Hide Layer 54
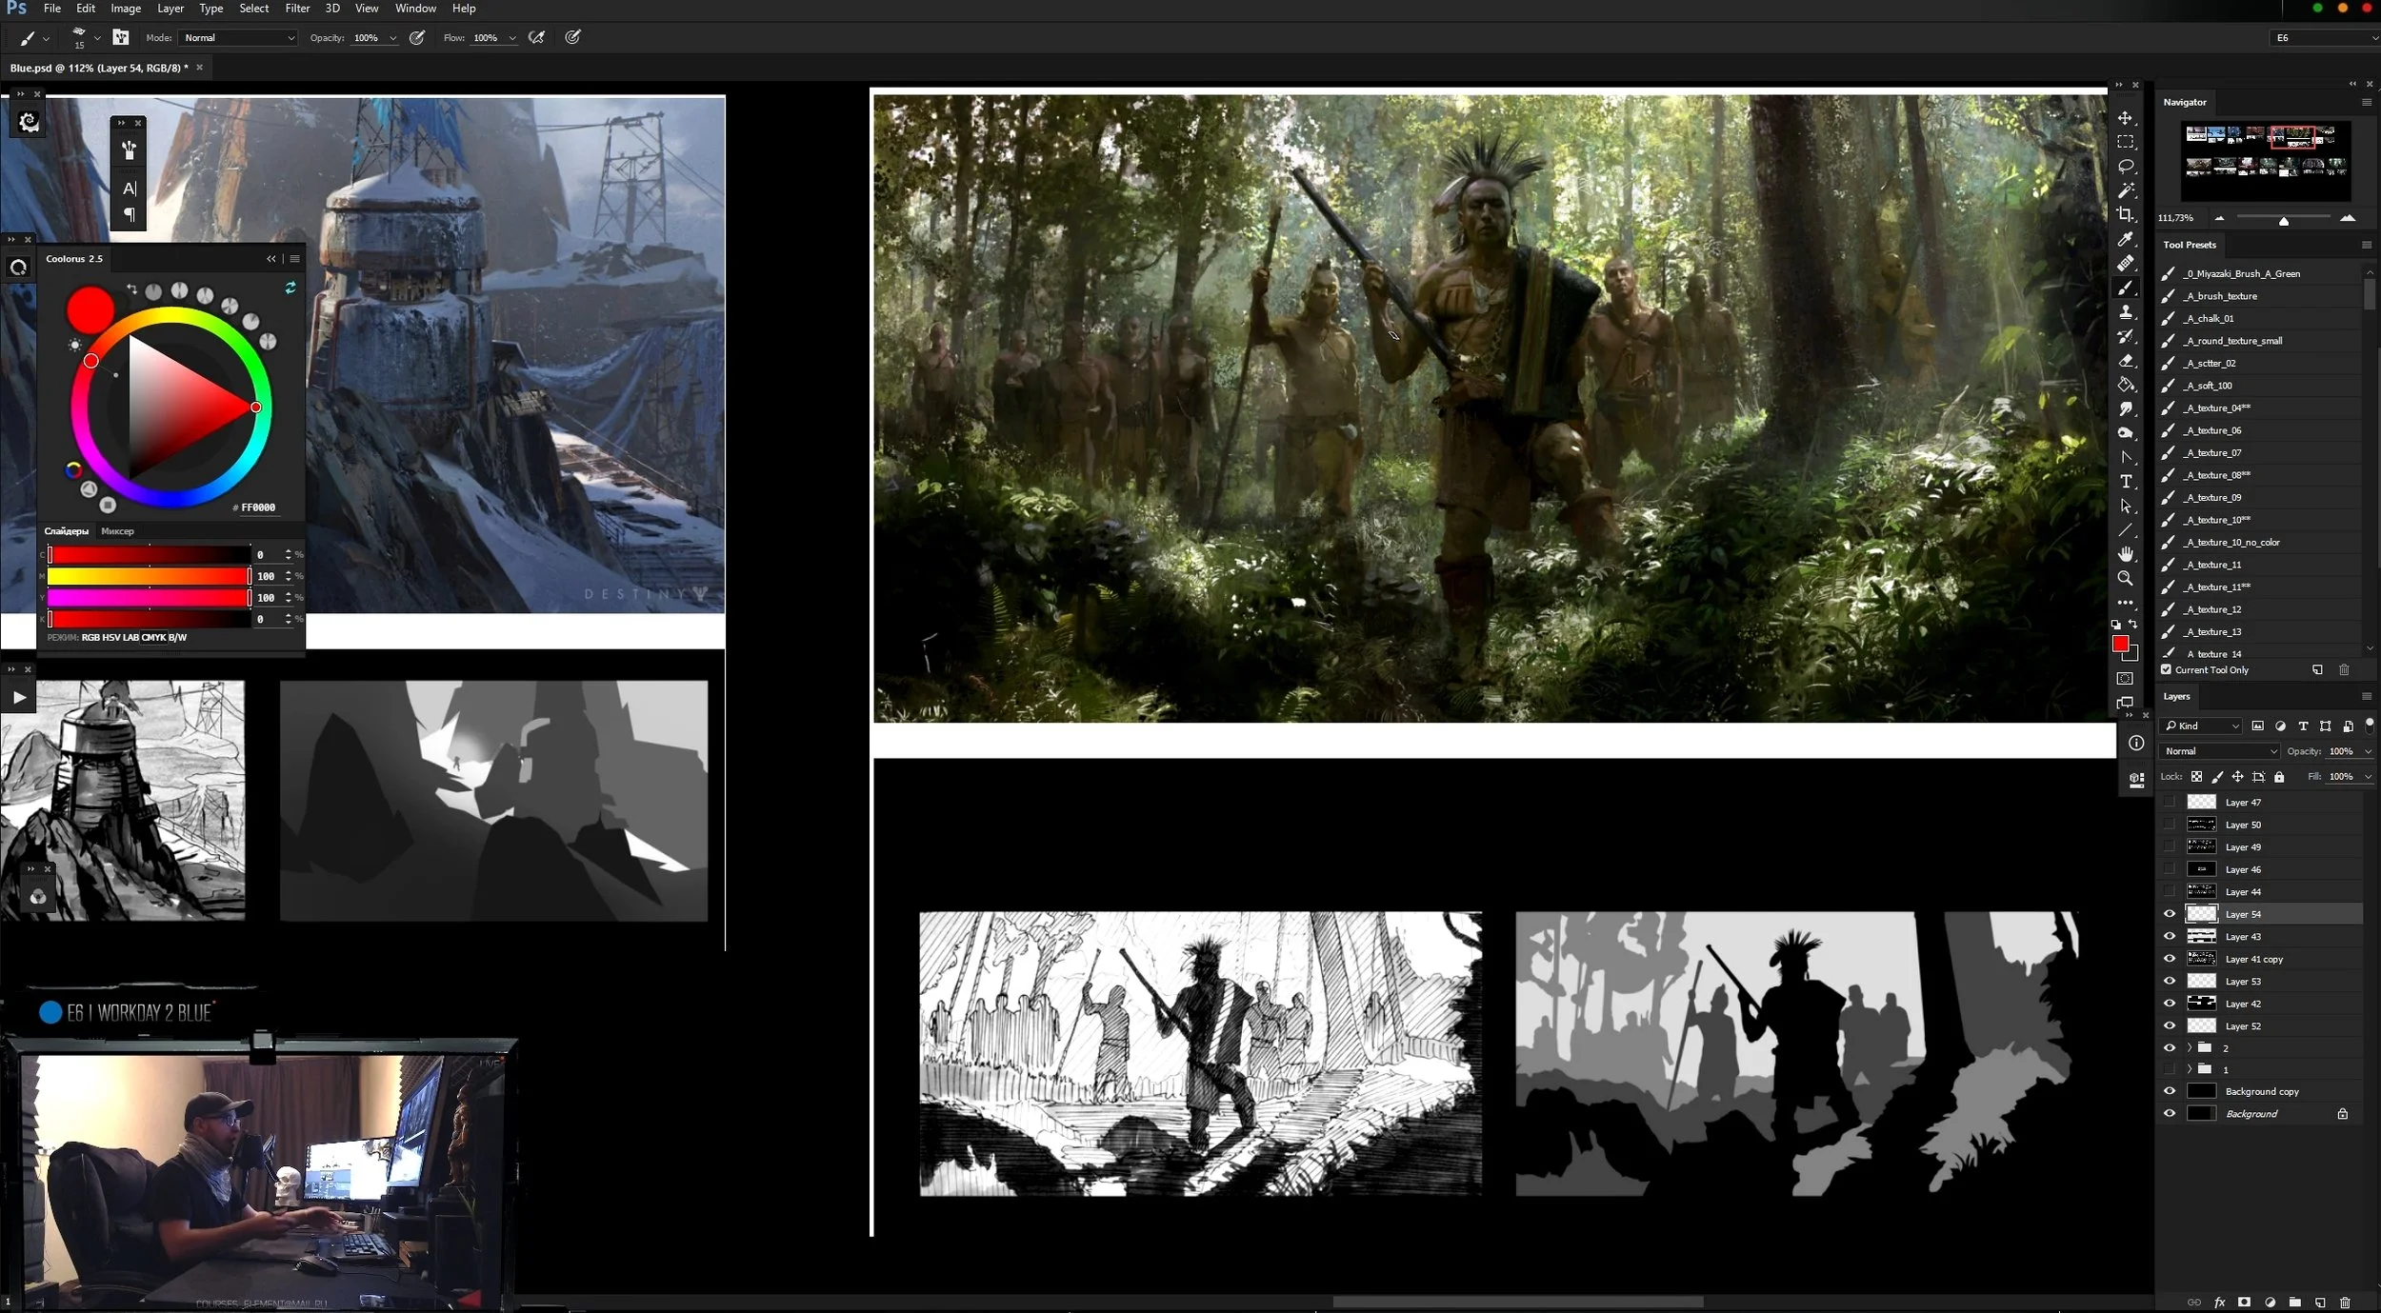This screenshot has height=1313, width=2381. [x=2170, y=914]
